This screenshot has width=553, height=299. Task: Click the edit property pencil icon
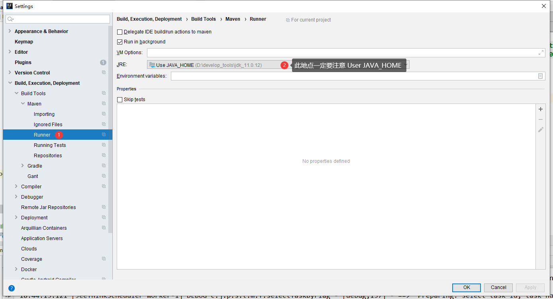pyautogui.click(x=541, y=130)
